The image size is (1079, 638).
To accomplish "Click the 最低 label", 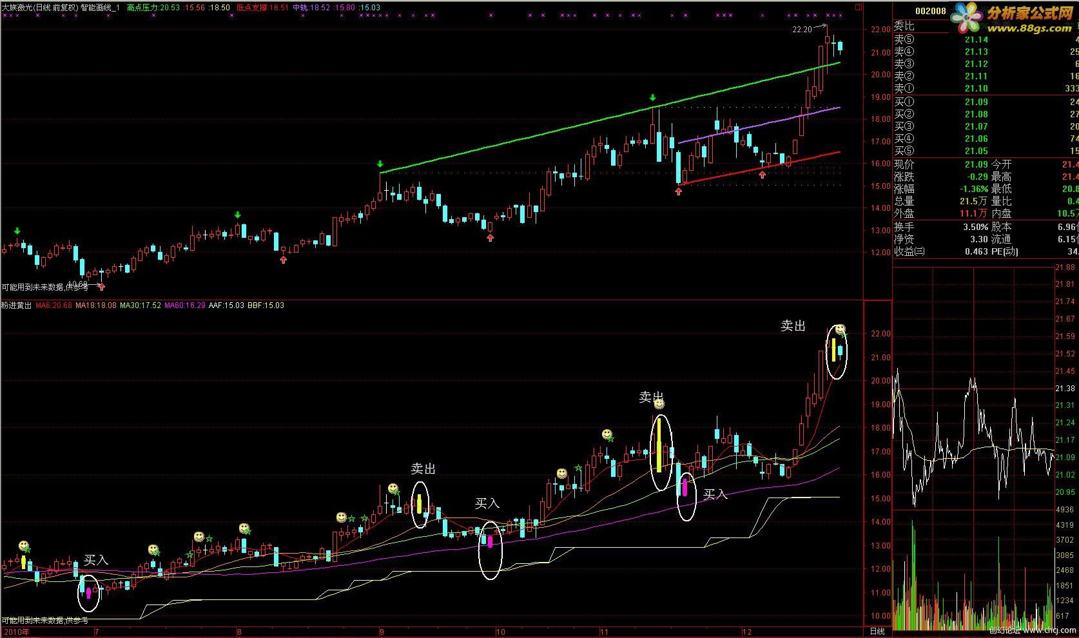I will pos(1002,189).
